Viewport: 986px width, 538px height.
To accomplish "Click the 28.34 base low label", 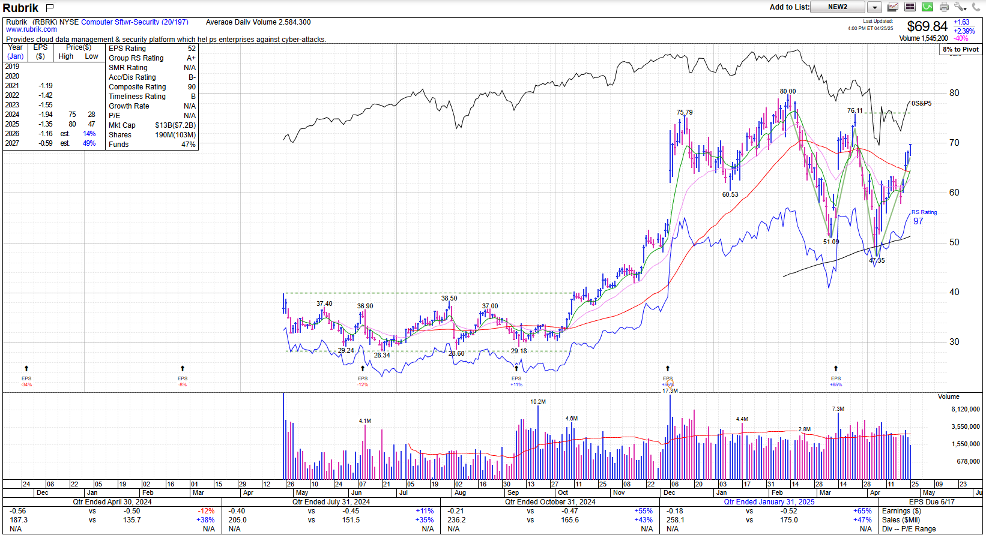I will [382, 355].
